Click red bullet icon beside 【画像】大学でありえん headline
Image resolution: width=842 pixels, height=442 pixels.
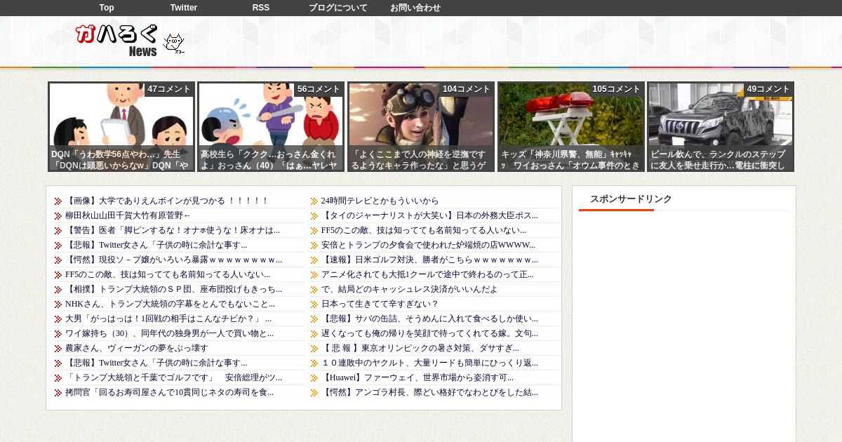point(58,201)
